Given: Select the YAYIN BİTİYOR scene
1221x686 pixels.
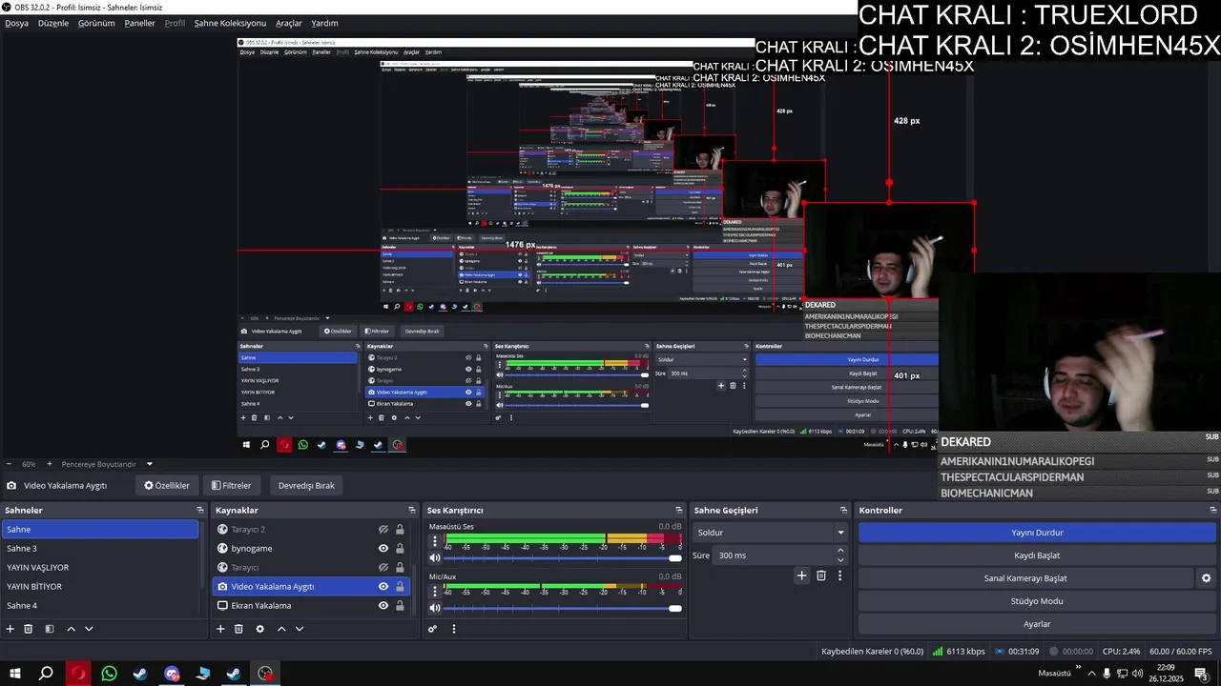Looking at the screenshot, I should coord(100,587).
